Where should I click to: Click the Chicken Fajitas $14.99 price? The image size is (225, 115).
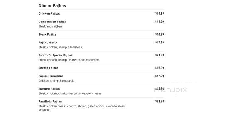click(160, 13)
